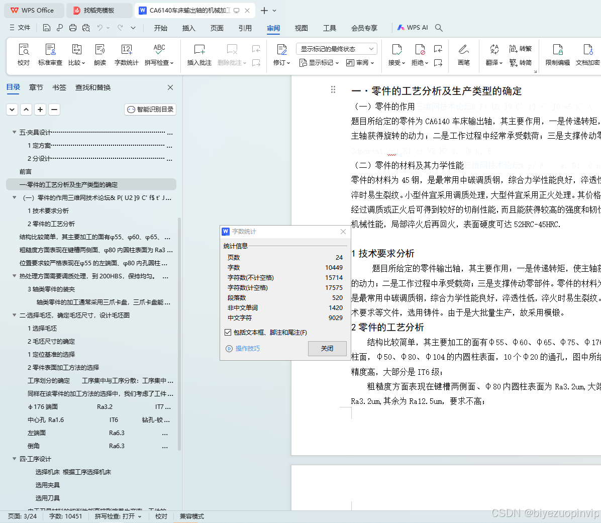
Task: Click the print preview icon
Action: coord(86,28)
